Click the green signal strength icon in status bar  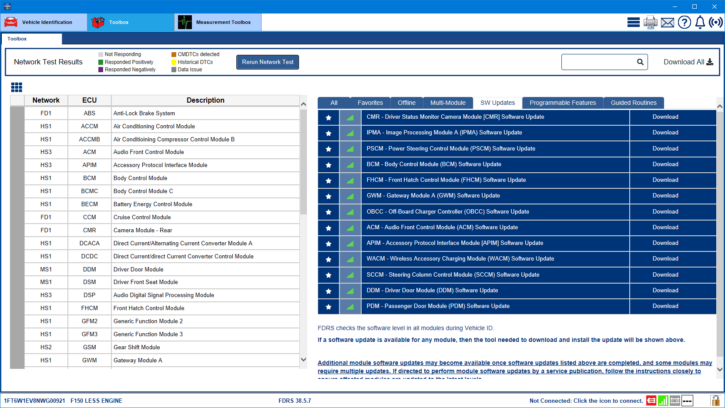coord(663,401)
